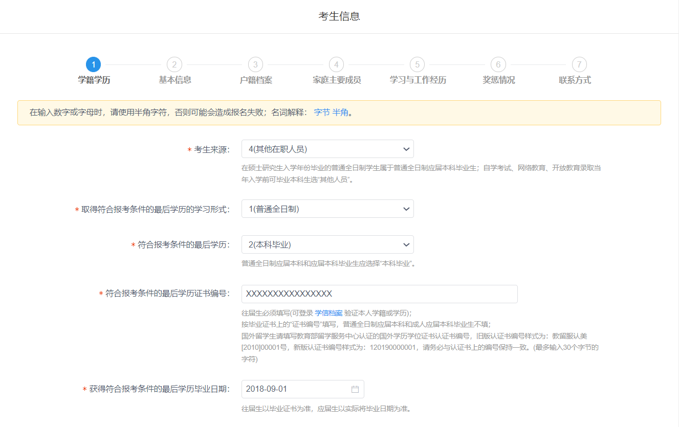Click step 7 circle 联系方式

tap(579, 64)
